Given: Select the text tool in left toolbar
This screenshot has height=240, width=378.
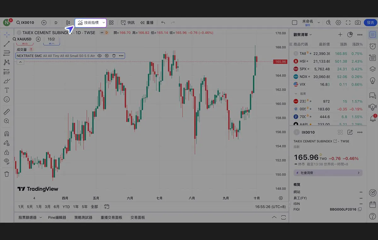Looking at the screenshot, I should 7,90.
